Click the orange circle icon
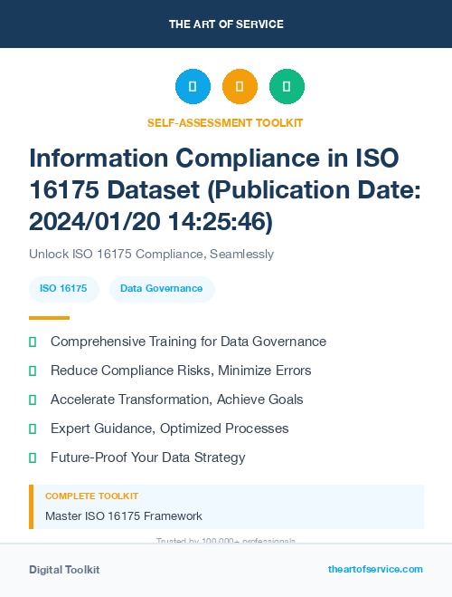The height and width of the screenshot is (597, 452). click(240, 86)
